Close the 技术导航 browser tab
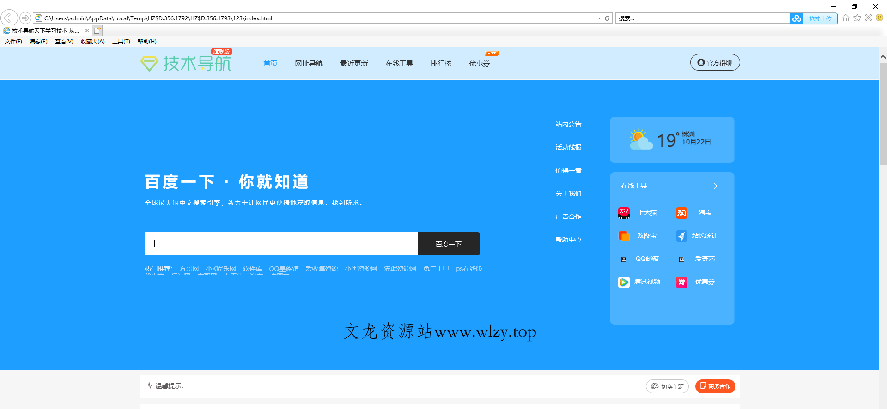Image resolution: width=887 pixels, height=409 pixels. click(87, 30)
